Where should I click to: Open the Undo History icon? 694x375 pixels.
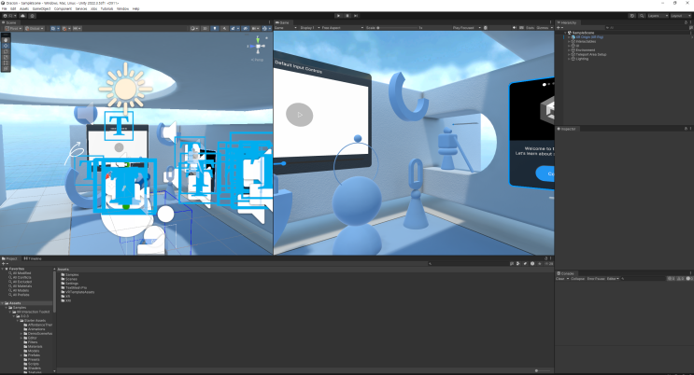coord(632,16)
